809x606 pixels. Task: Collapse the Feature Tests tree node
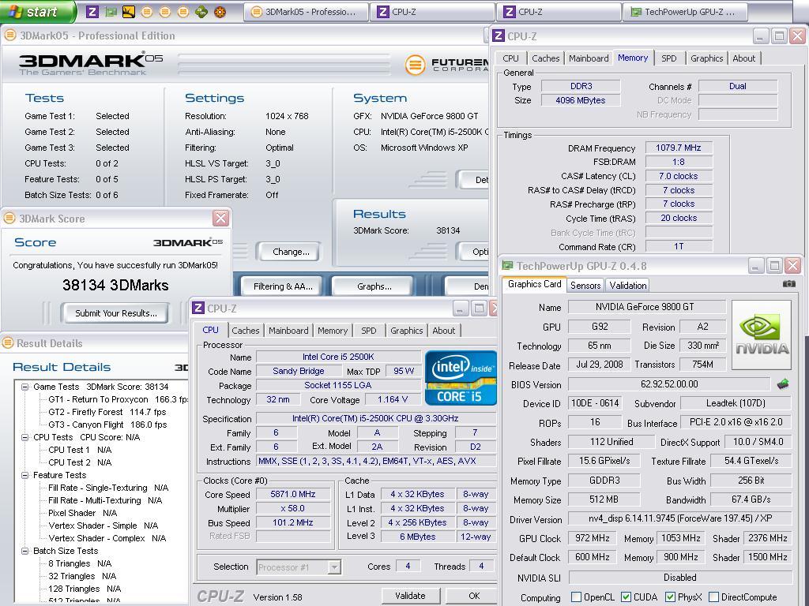[x=24, y=475]
